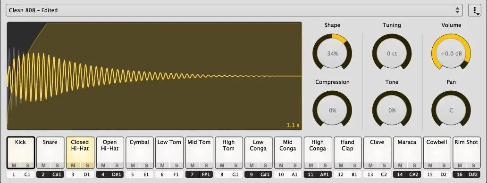Screen dimensions: 487x183
Task: Select the Open Hi-Hat pad
Action: [x=109, y=152]
